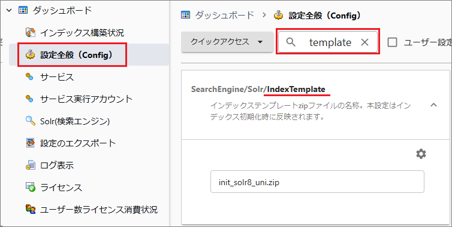
Task: Open the settings gear above init_solr8_uni.zip
Action: click(421, 154)
